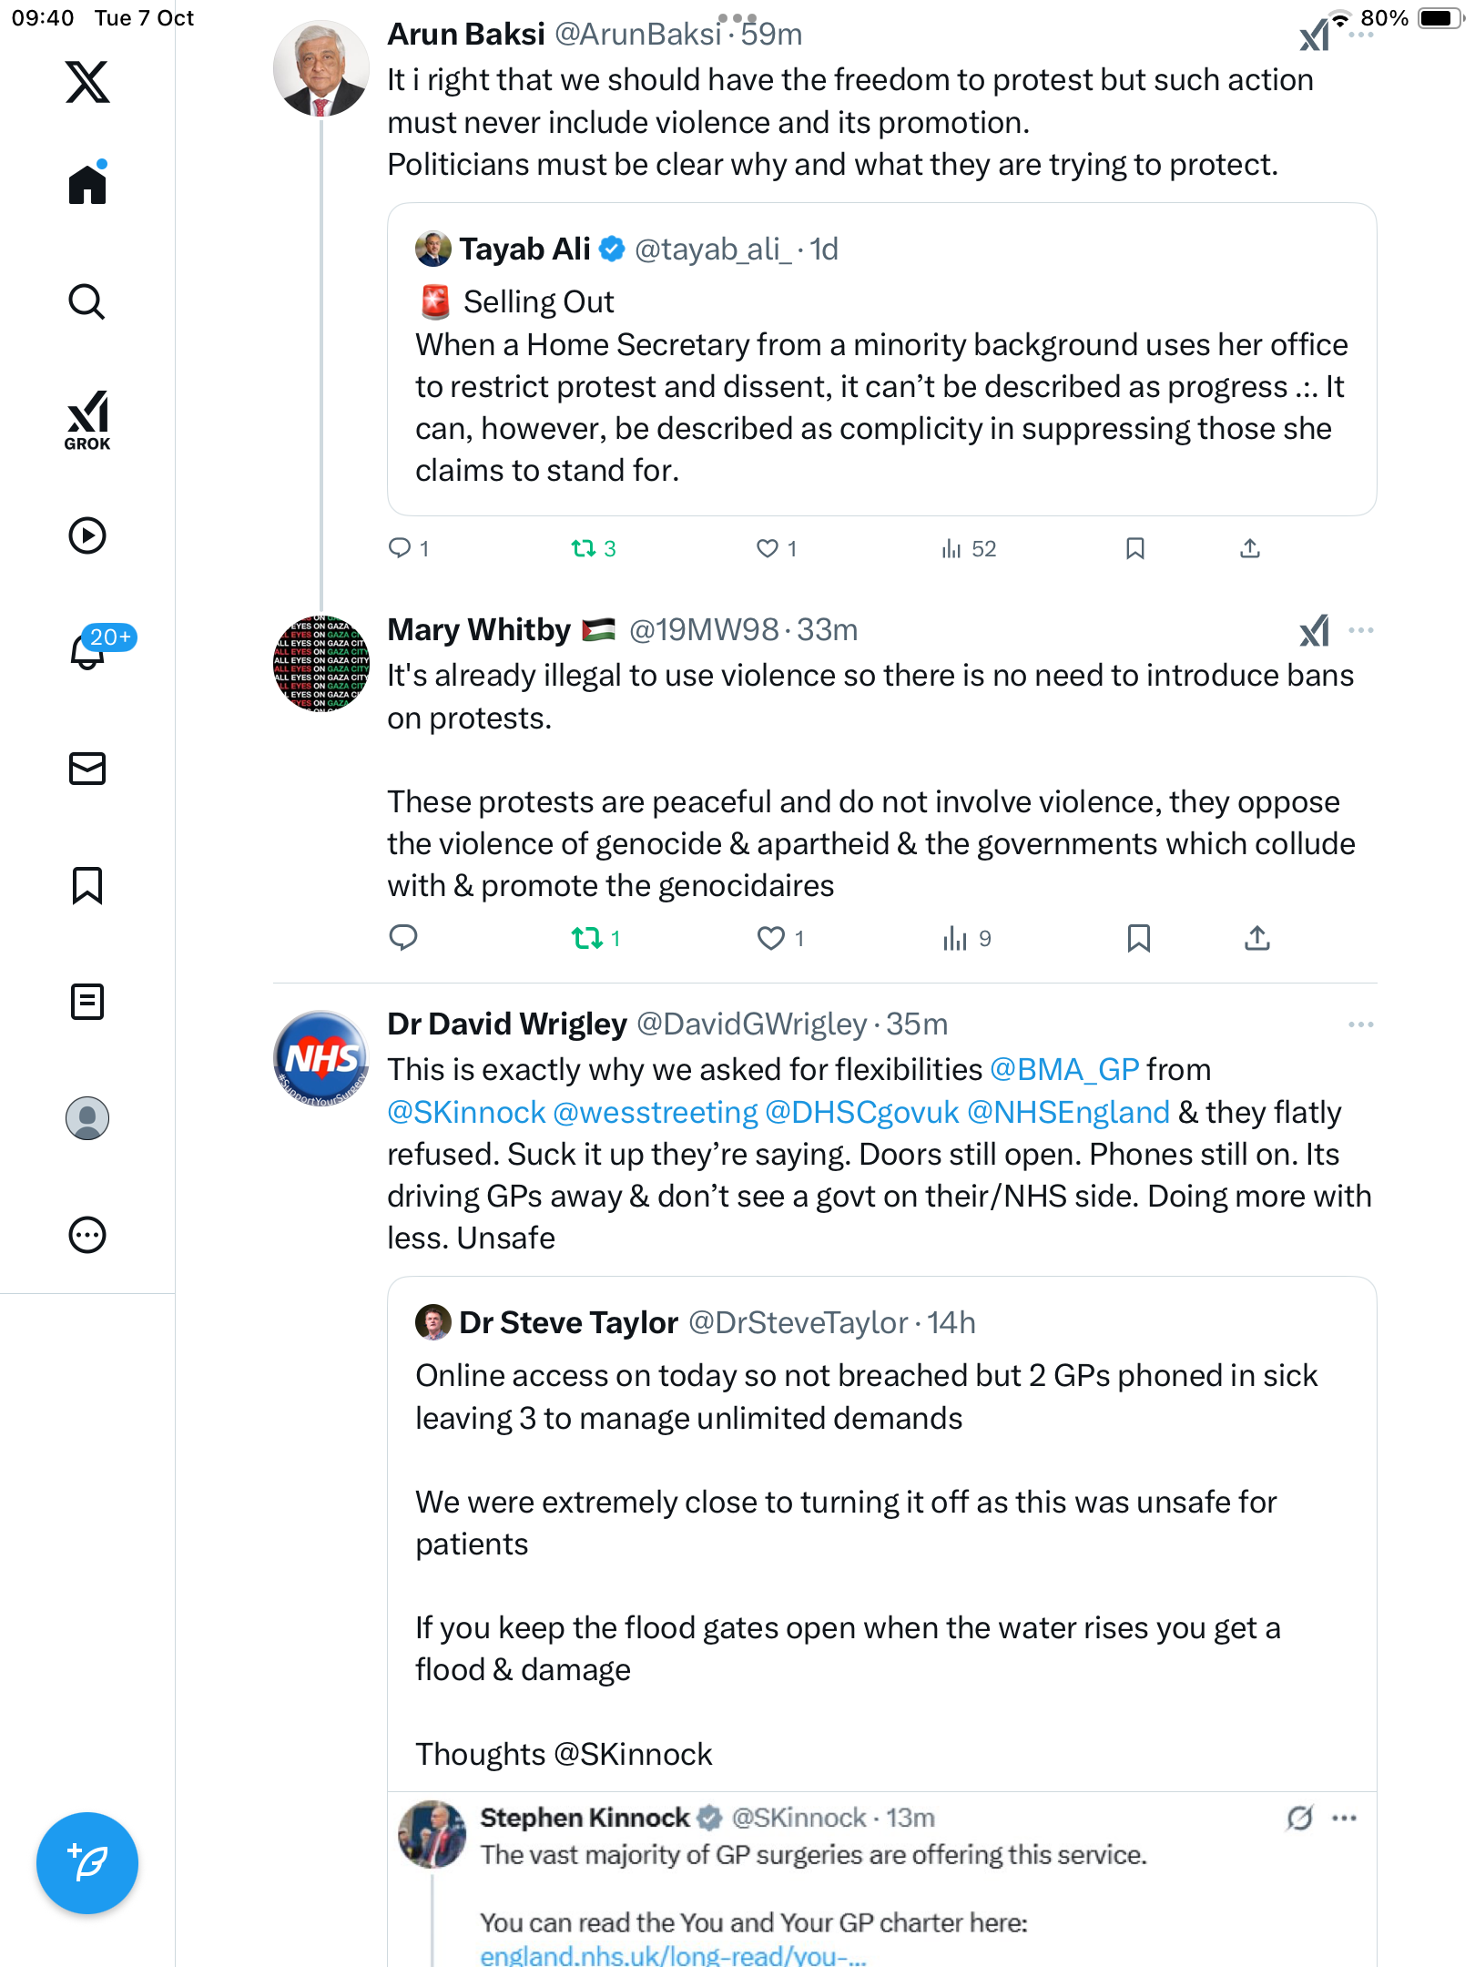
Task: Bookmark Mary Whitby's post
Action: pos(1138,938)
